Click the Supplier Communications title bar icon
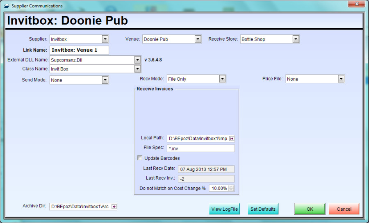The image size is (369, 223). click(7, 6)
